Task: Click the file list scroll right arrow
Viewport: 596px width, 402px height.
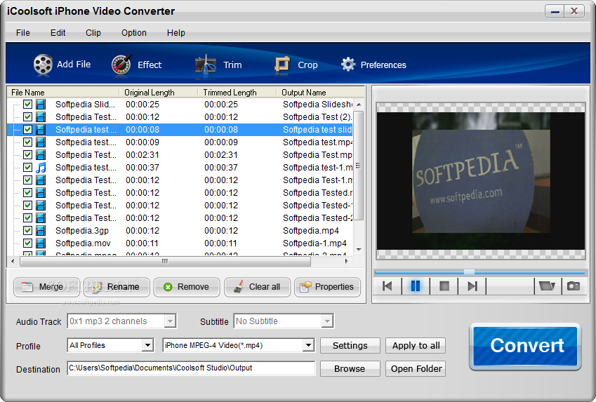Action: click(x=346, y=261)
